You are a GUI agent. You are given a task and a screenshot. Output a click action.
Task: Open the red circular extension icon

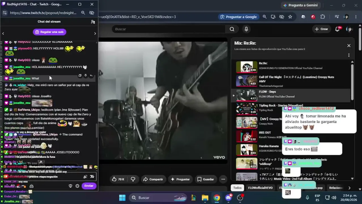coord(313,17)
